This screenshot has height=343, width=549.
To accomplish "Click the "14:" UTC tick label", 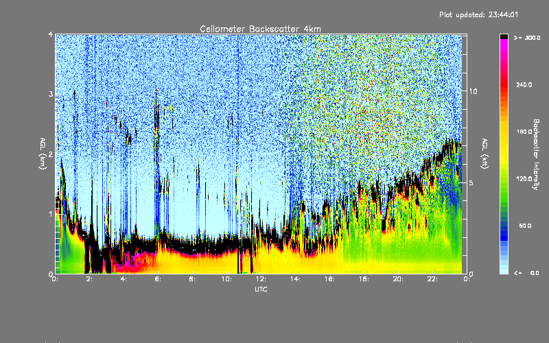I will [x=296, y=279].
